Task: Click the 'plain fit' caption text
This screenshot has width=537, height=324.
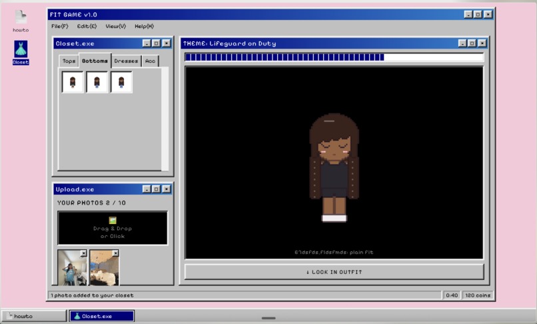Action: point(362,253)
